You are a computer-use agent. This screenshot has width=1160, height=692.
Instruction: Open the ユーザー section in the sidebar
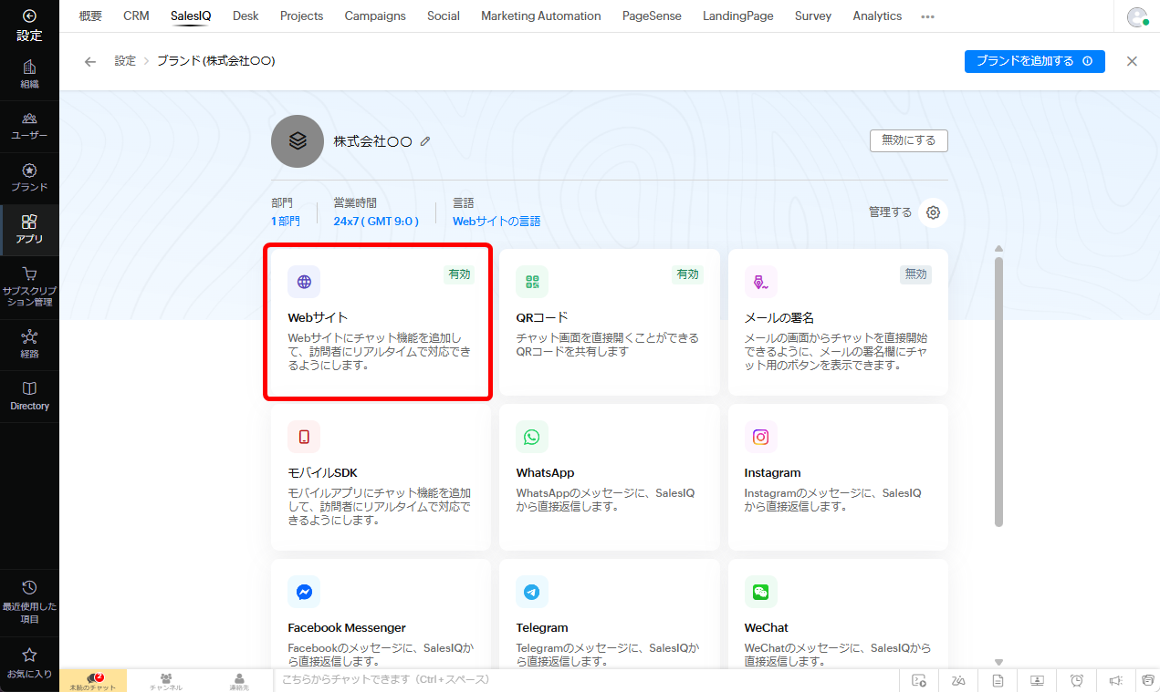point(29,126)
